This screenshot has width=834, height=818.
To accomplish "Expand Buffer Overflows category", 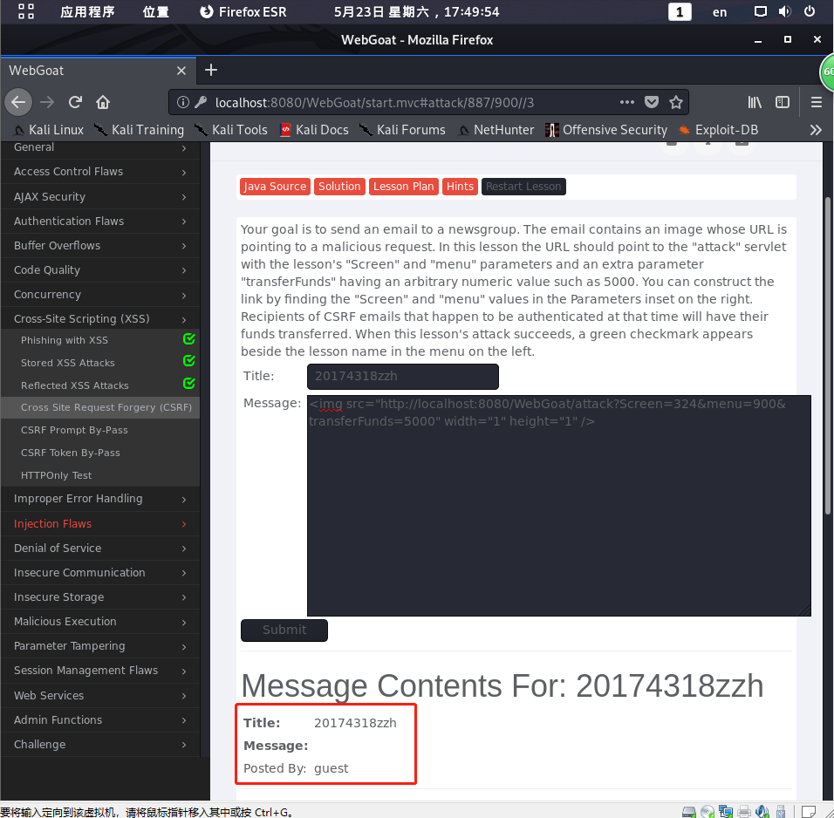I will (x=100, y=246).
